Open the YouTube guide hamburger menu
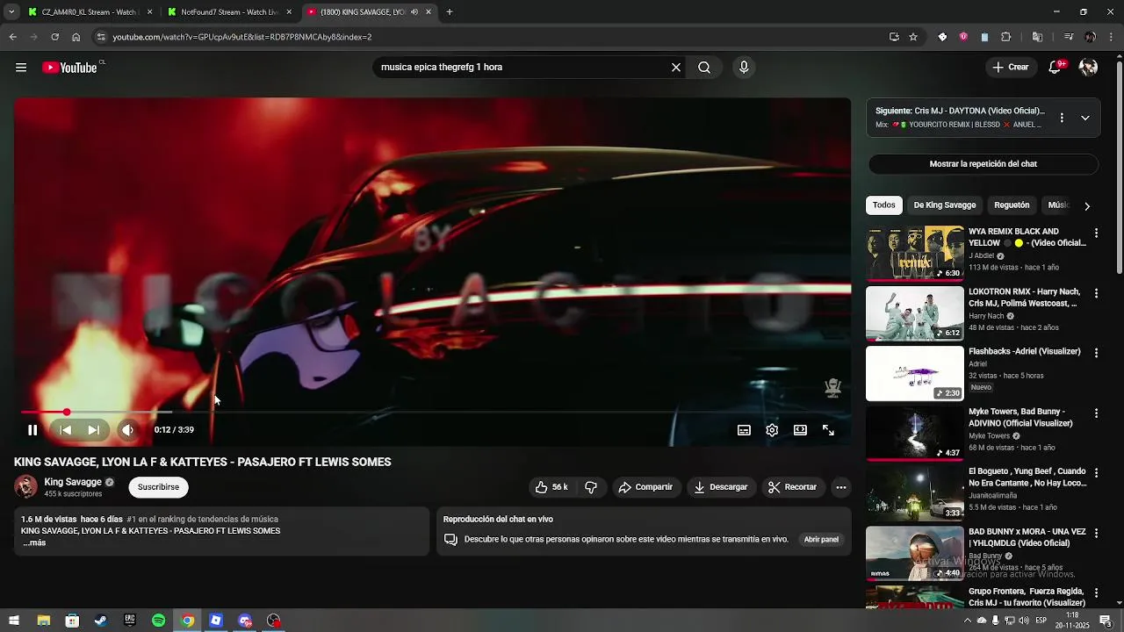The width and height of the screenshot is (1124, 632). click(21, 68)
